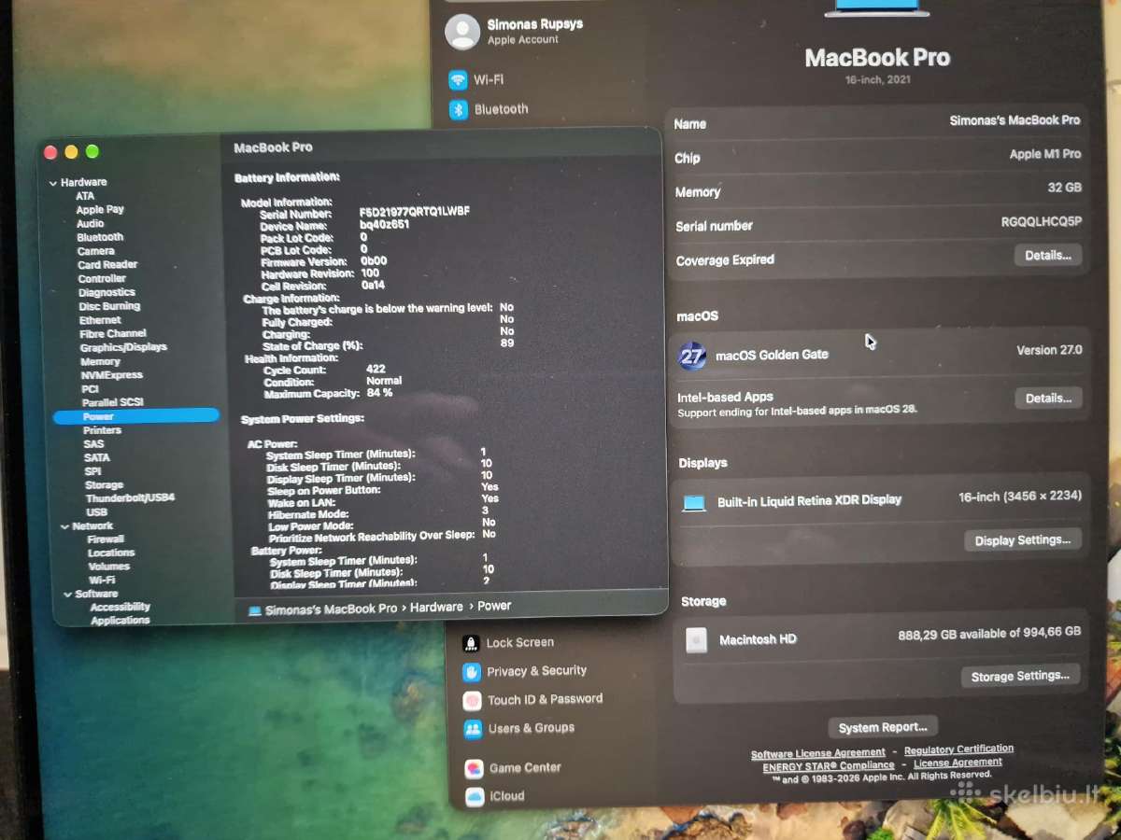Image resolution: width=1121 pixels, height=840 pixels.
Task: Select SAS in the Hardware list
Action: (x=93, y=444)
